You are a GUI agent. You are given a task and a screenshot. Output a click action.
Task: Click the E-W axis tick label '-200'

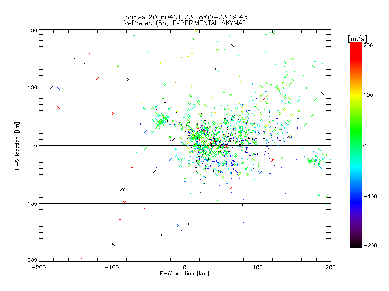coord(39,267)
